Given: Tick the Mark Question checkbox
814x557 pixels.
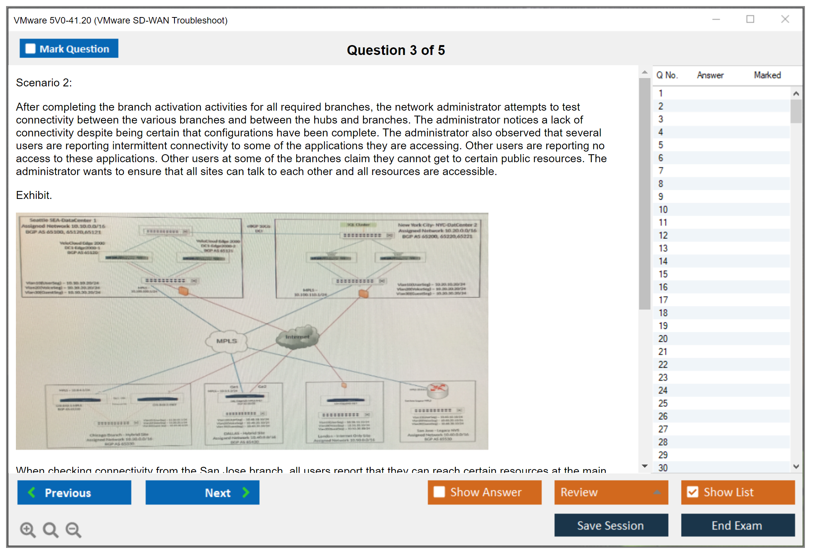Looking at the screenshot, I should 30,49.
